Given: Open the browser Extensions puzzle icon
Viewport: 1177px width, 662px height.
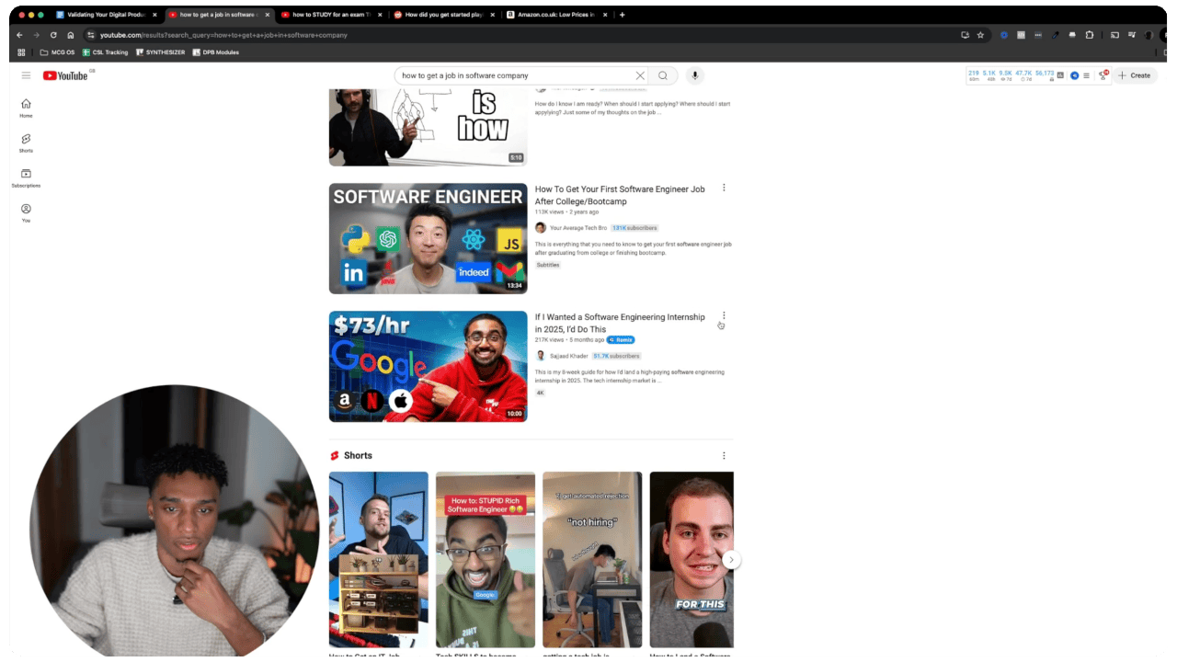Looking at the screenshot, I should pos(1090,35).
